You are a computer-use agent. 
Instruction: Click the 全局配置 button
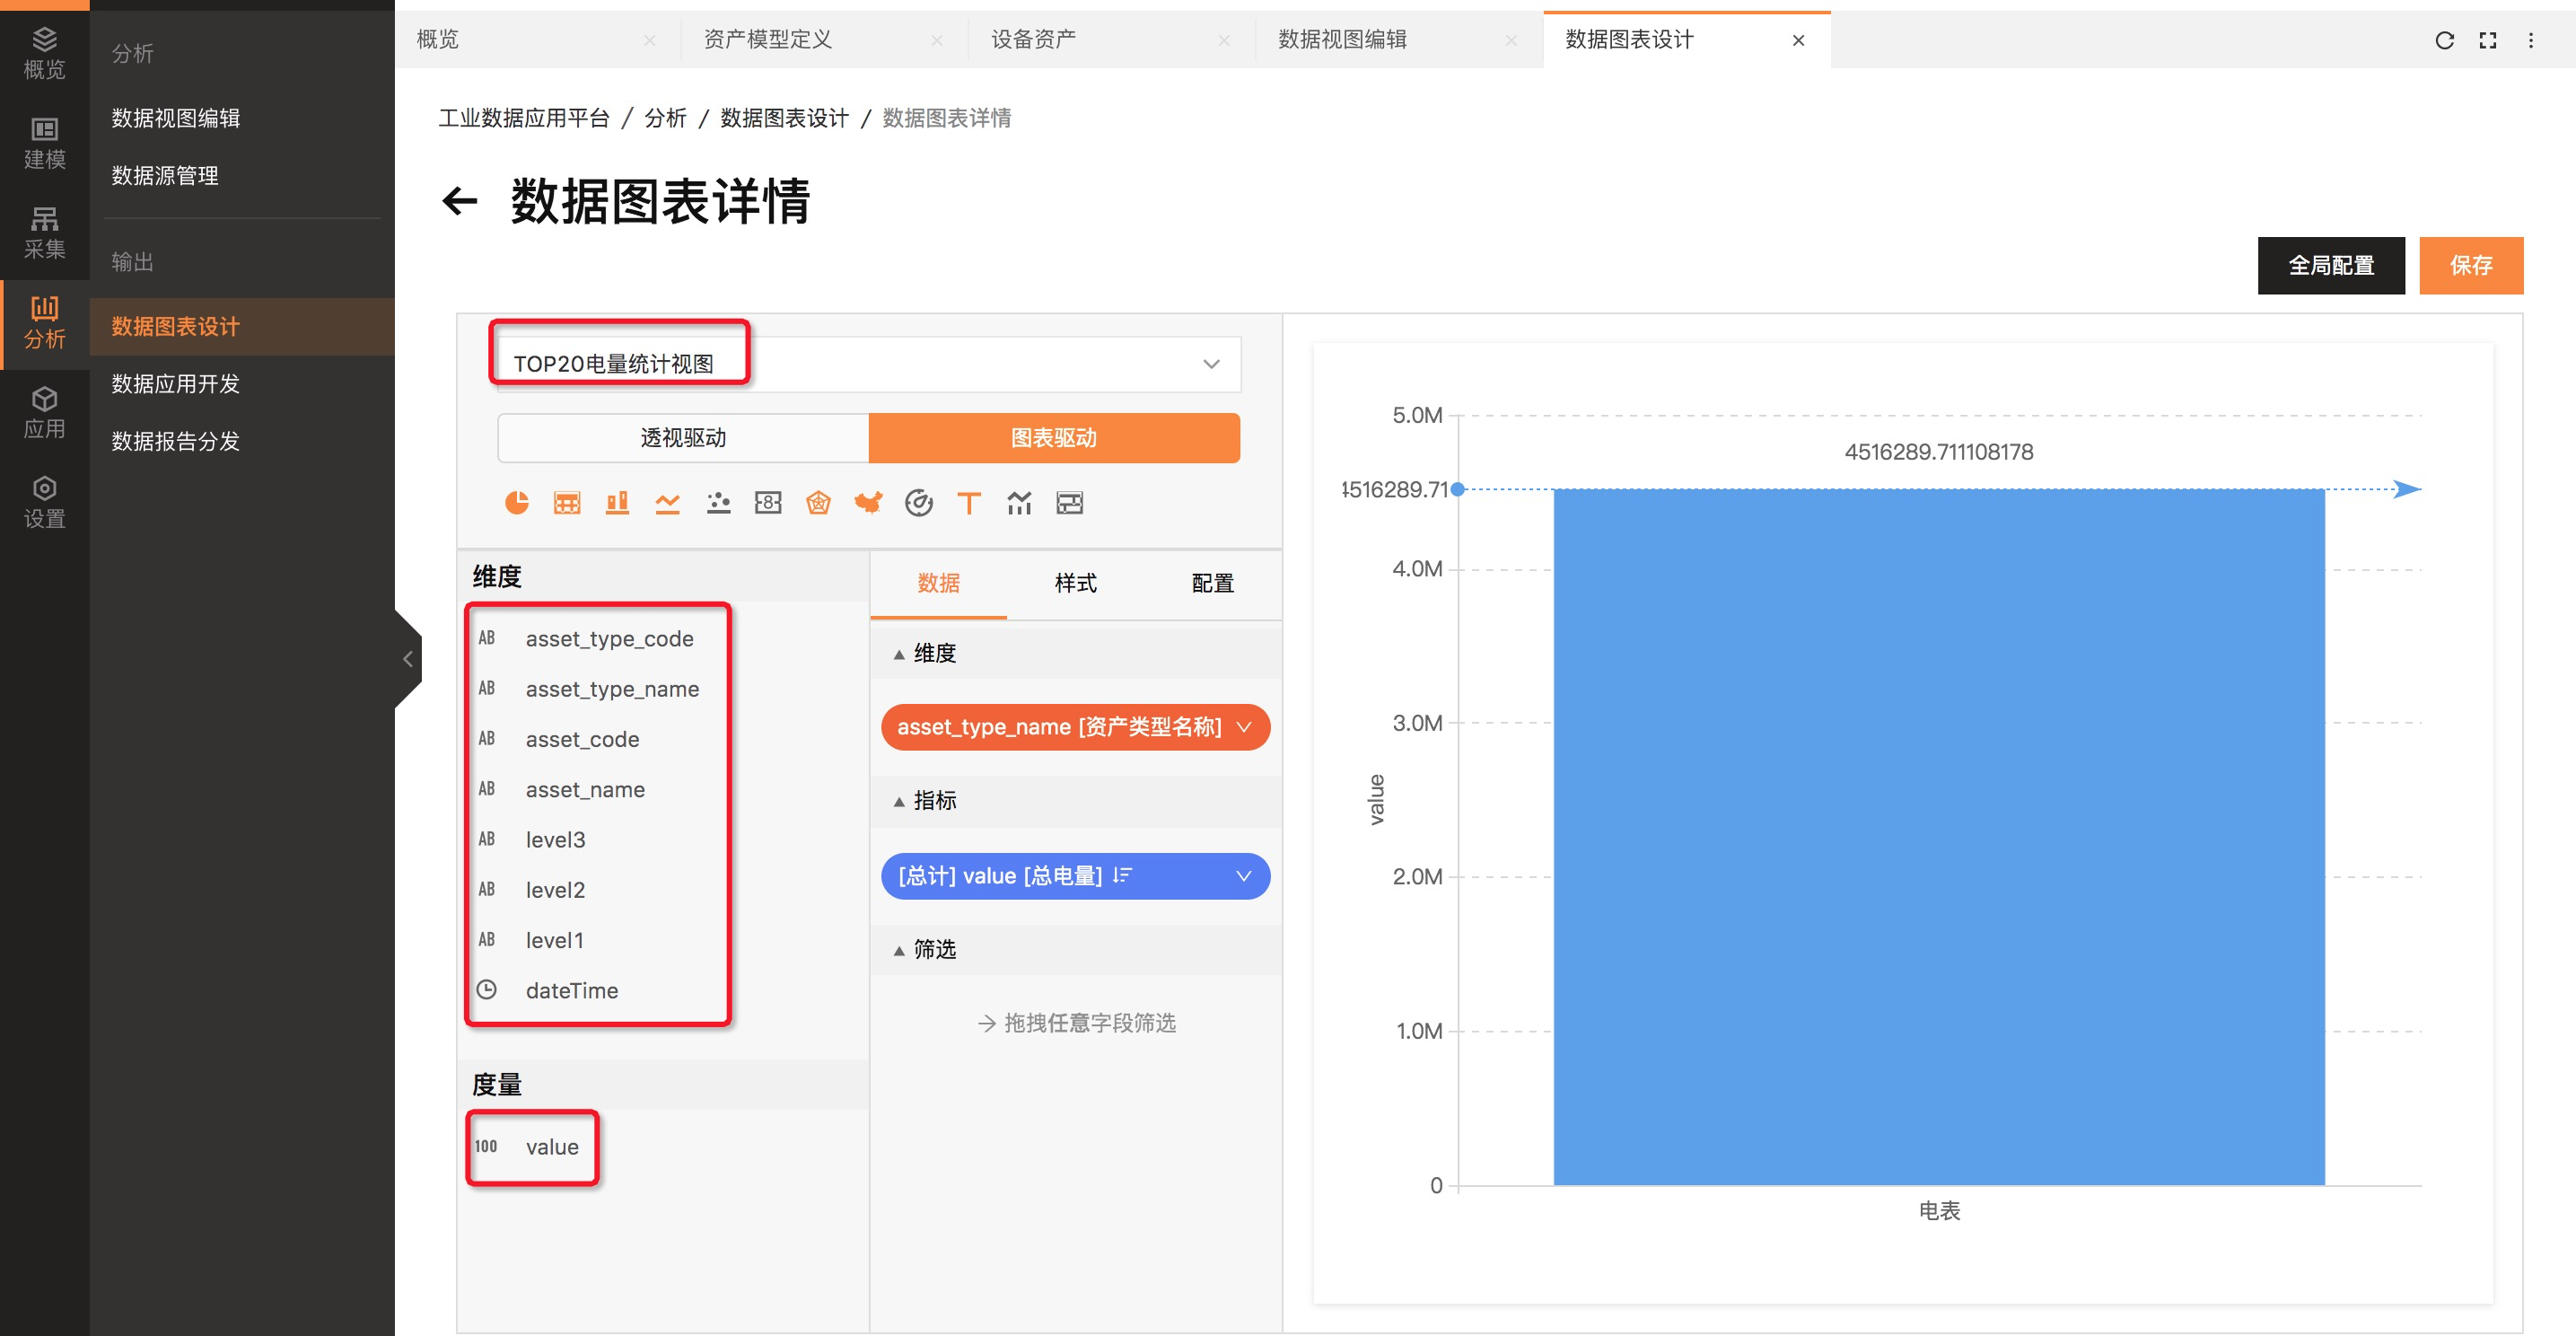2331,266
